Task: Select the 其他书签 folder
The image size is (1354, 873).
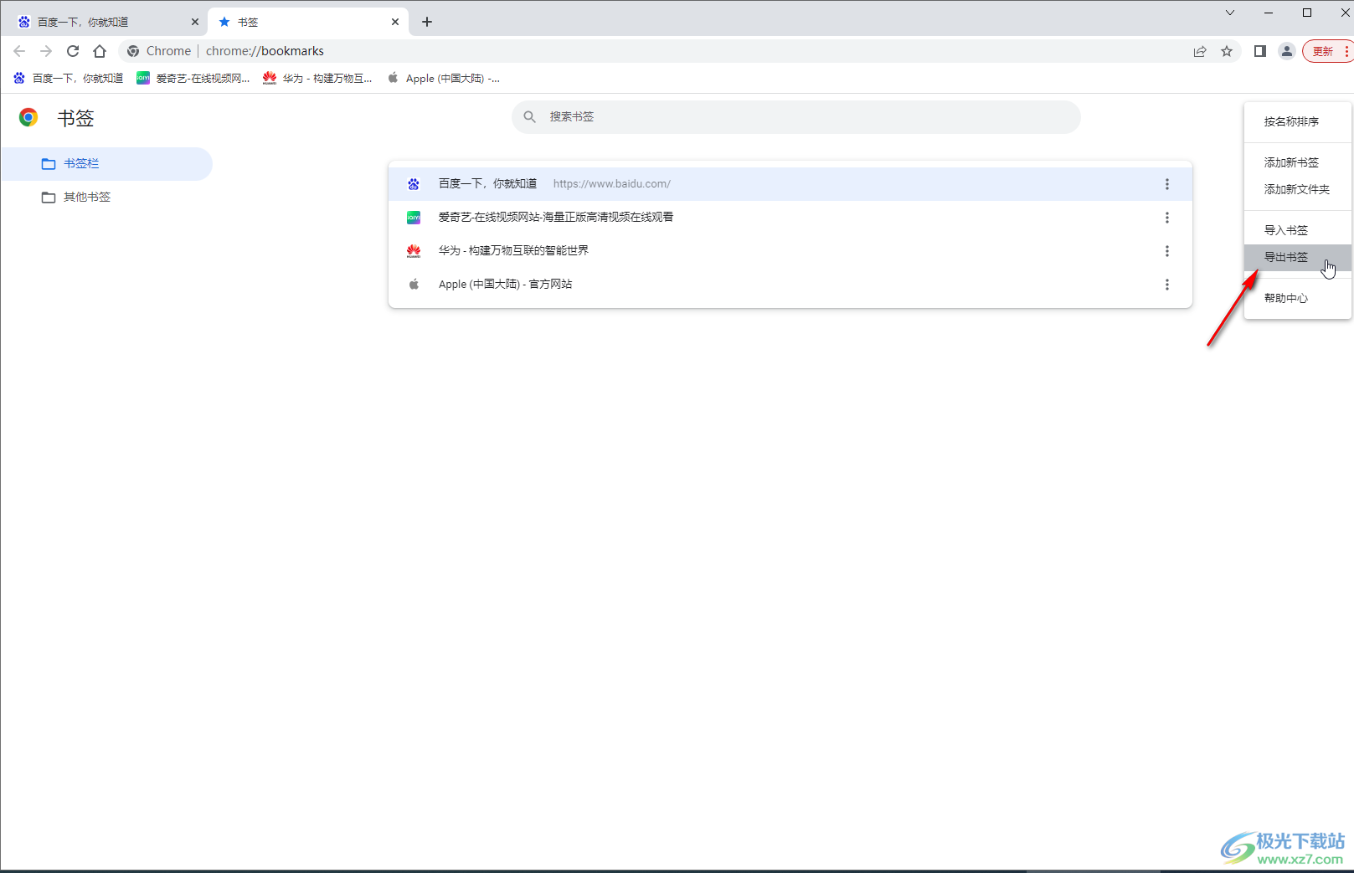Action: (x=106, y=198)
